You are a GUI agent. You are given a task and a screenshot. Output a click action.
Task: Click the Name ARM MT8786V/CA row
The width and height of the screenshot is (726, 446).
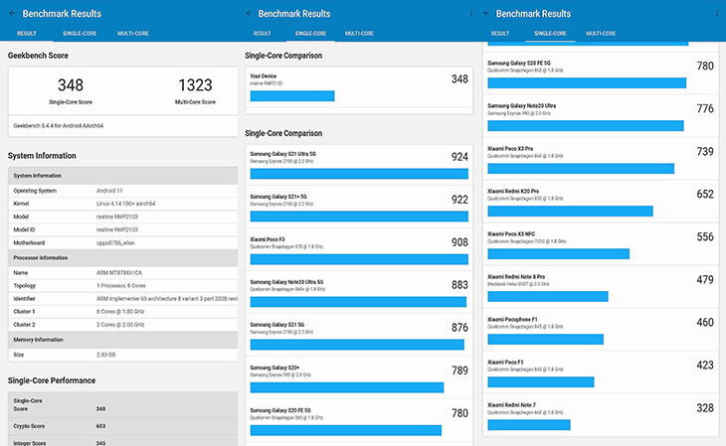[x=123, y=272]
